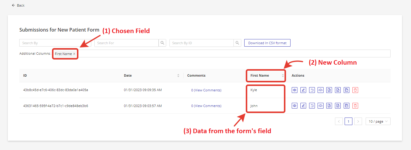Image resolution: width=411 pixels, height=150 pixels.
Task: Go to next page of results
Action: [x=358, y=121]
